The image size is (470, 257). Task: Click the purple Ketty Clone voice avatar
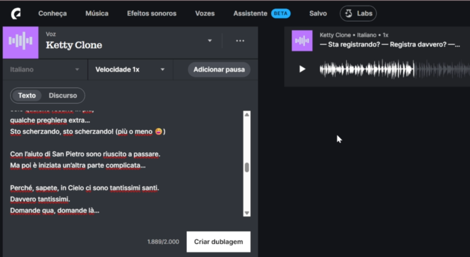tap(21, 41)
